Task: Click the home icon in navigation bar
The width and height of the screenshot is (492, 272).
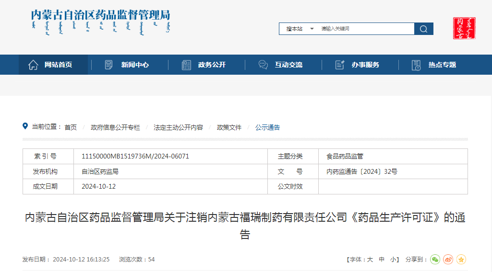Action: [x=33, y=65]
